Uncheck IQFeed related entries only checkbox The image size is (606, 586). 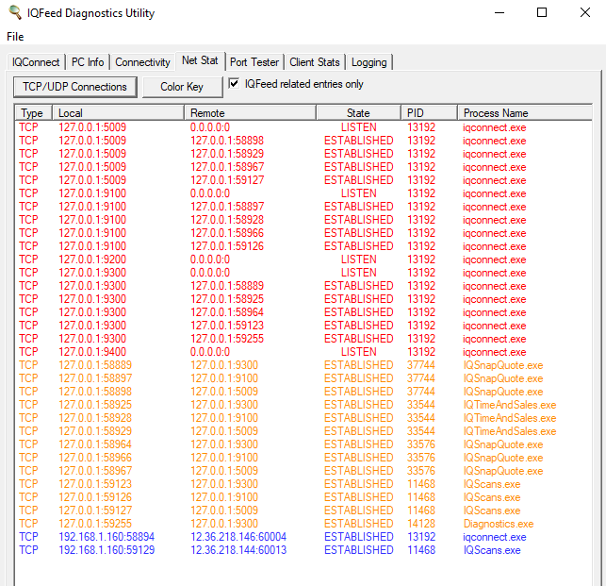pyautogui.click(x=235, y=85)
